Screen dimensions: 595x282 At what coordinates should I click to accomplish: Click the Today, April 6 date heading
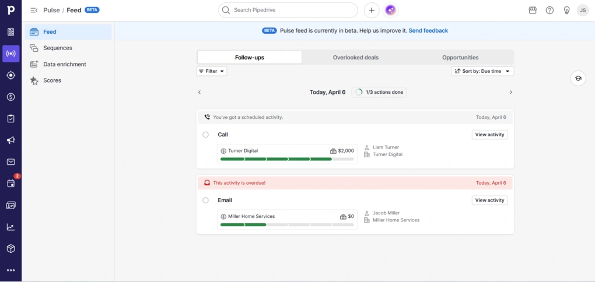click(327, 92)
